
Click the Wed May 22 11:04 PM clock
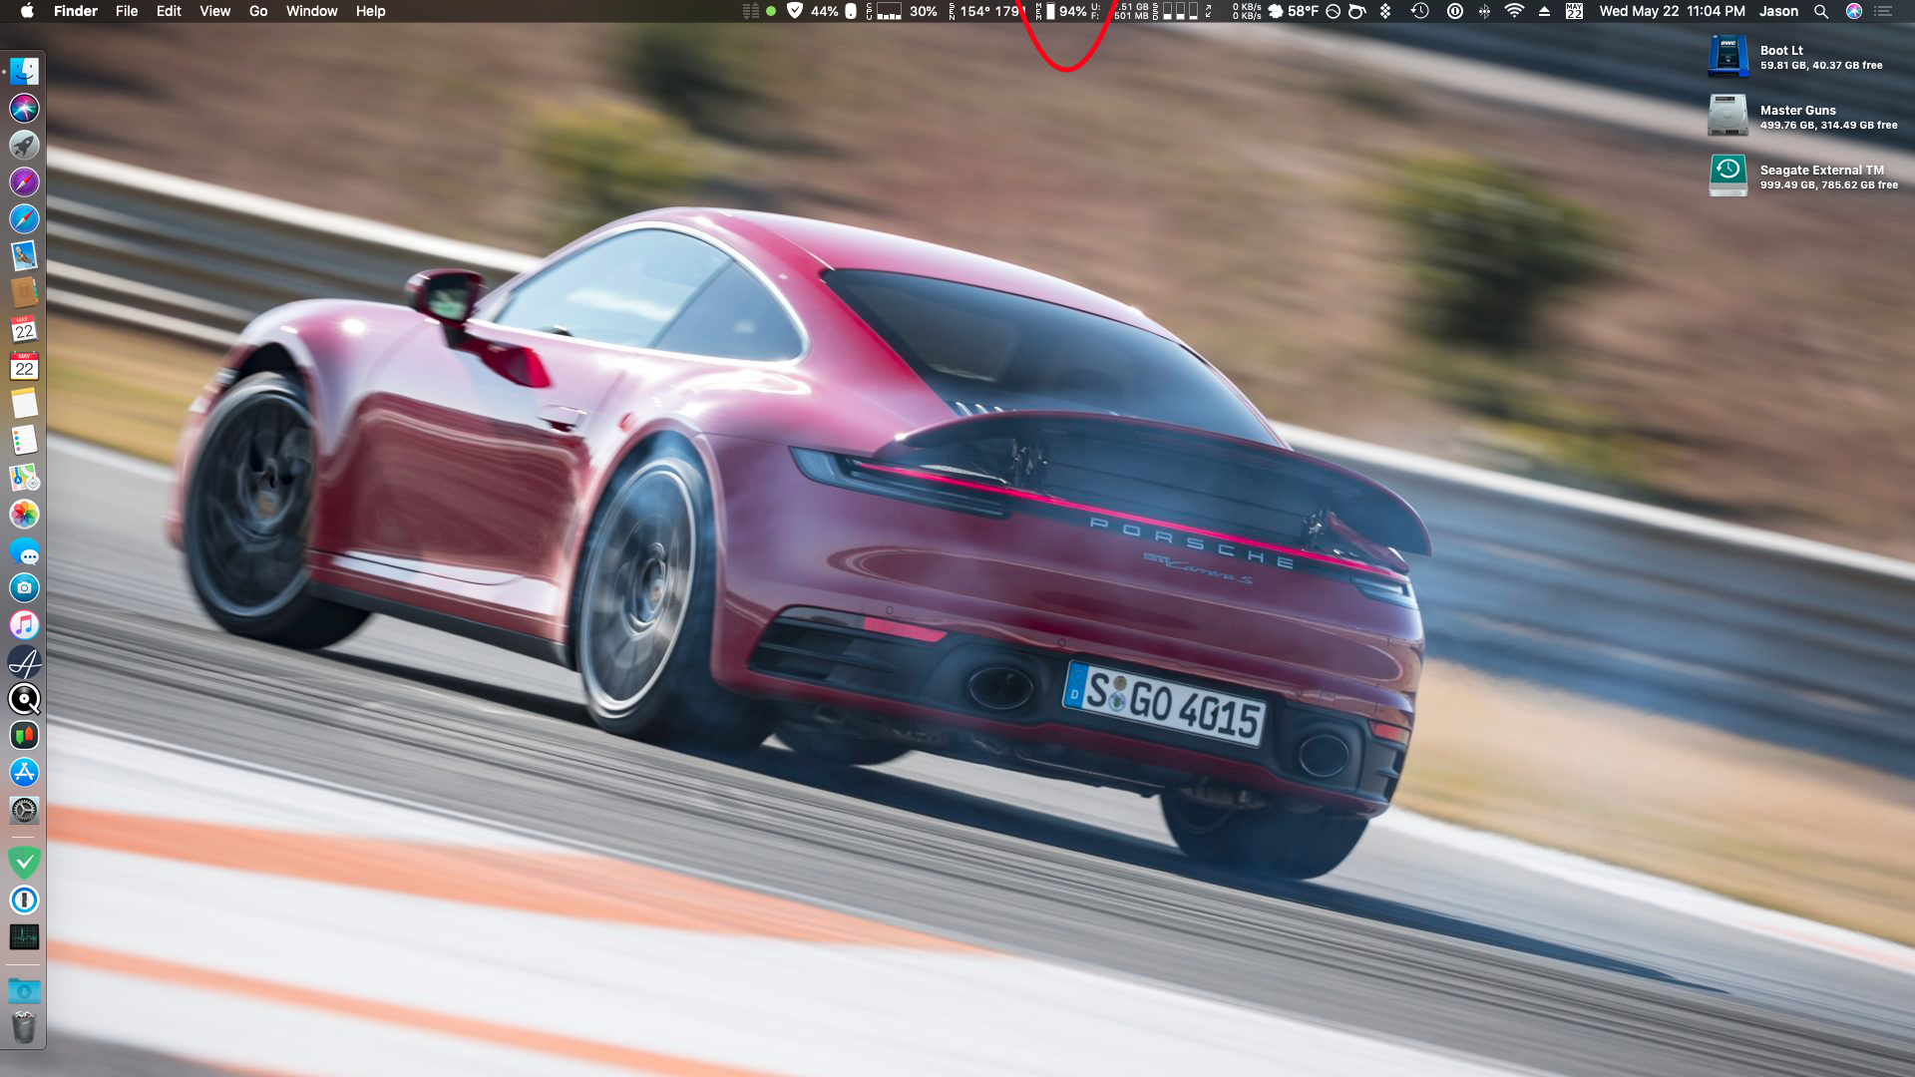[x=1672, y=11]
